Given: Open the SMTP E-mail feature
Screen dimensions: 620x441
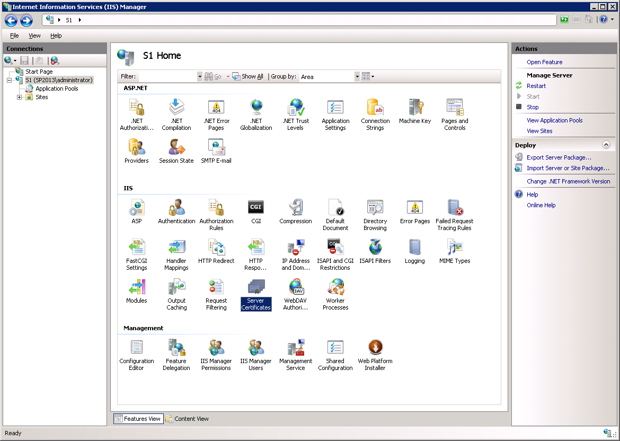Looking at the screenshot, I should pyautogui.click(x=216, y=149).
